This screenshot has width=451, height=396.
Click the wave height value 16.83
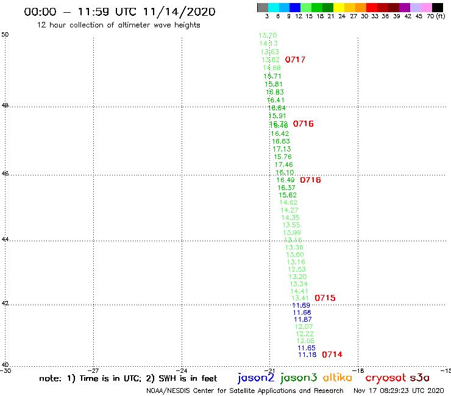pos(275,93)
